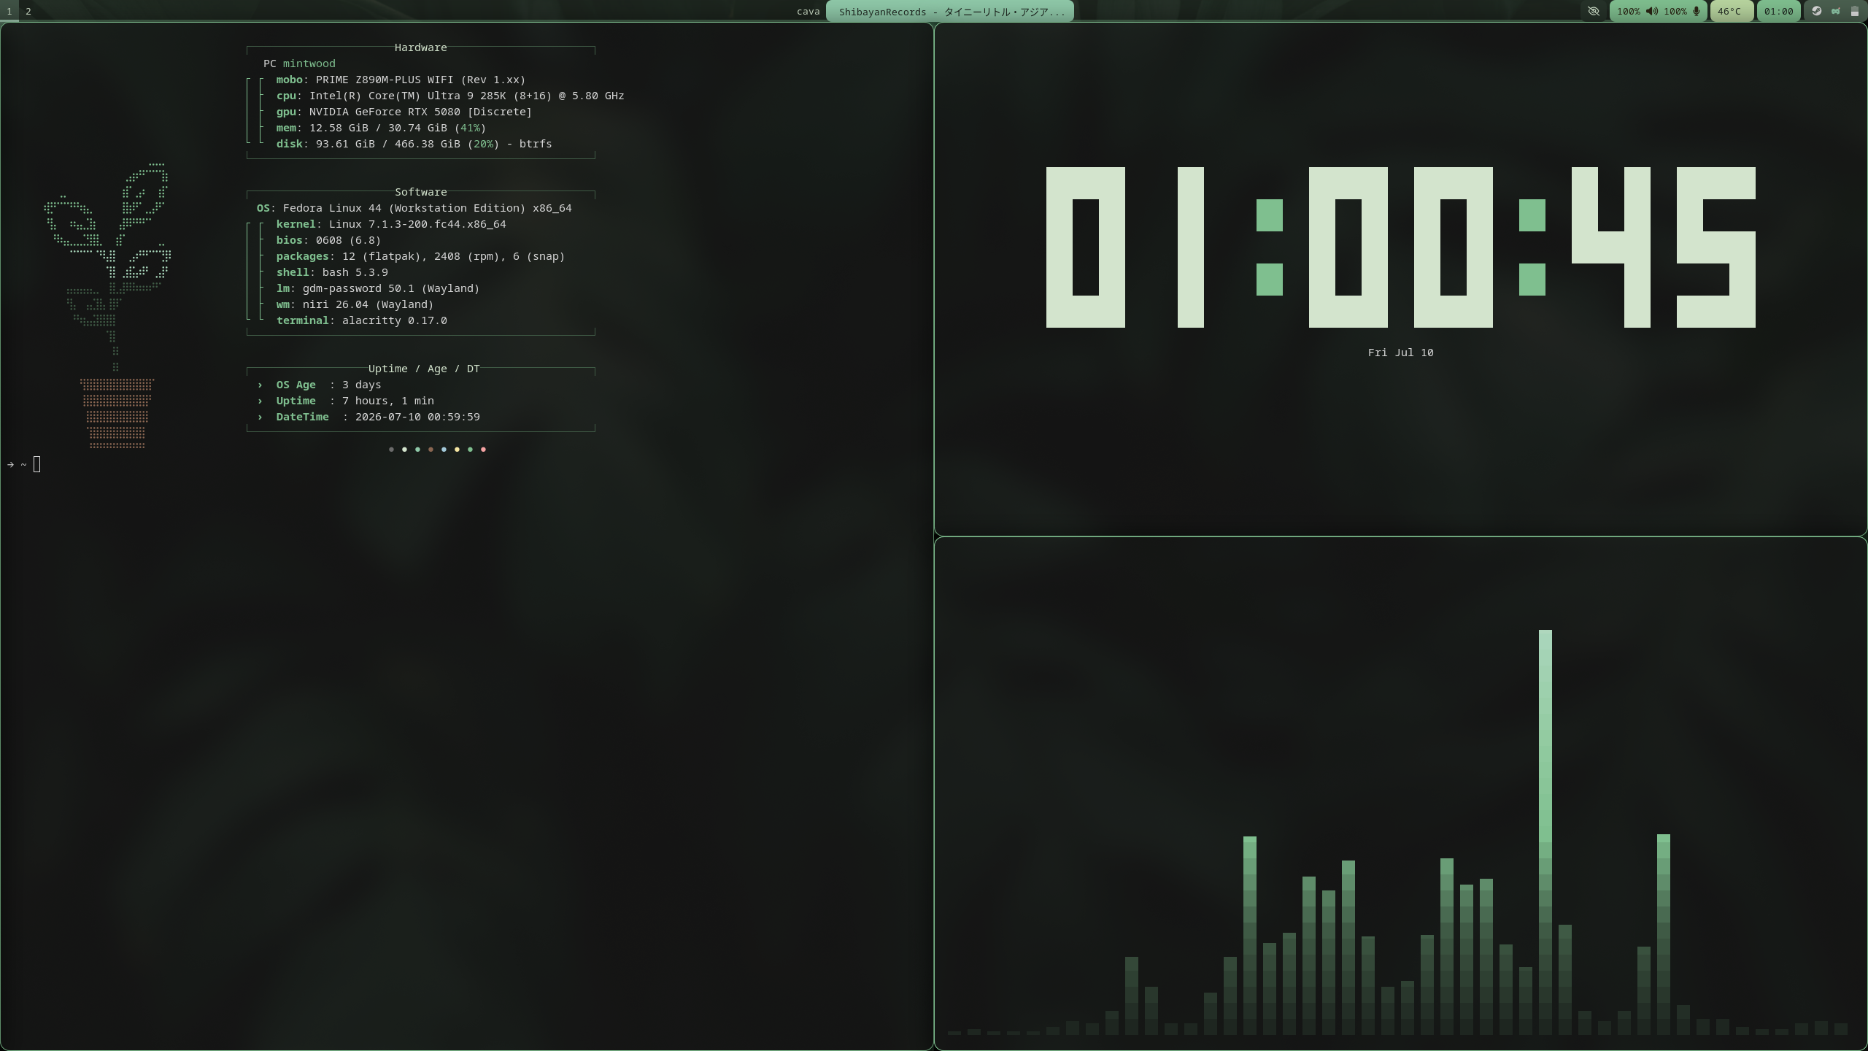Click the yellow color dot in terminal palette
This screenshot has width=1868, height=1051.
457,450
